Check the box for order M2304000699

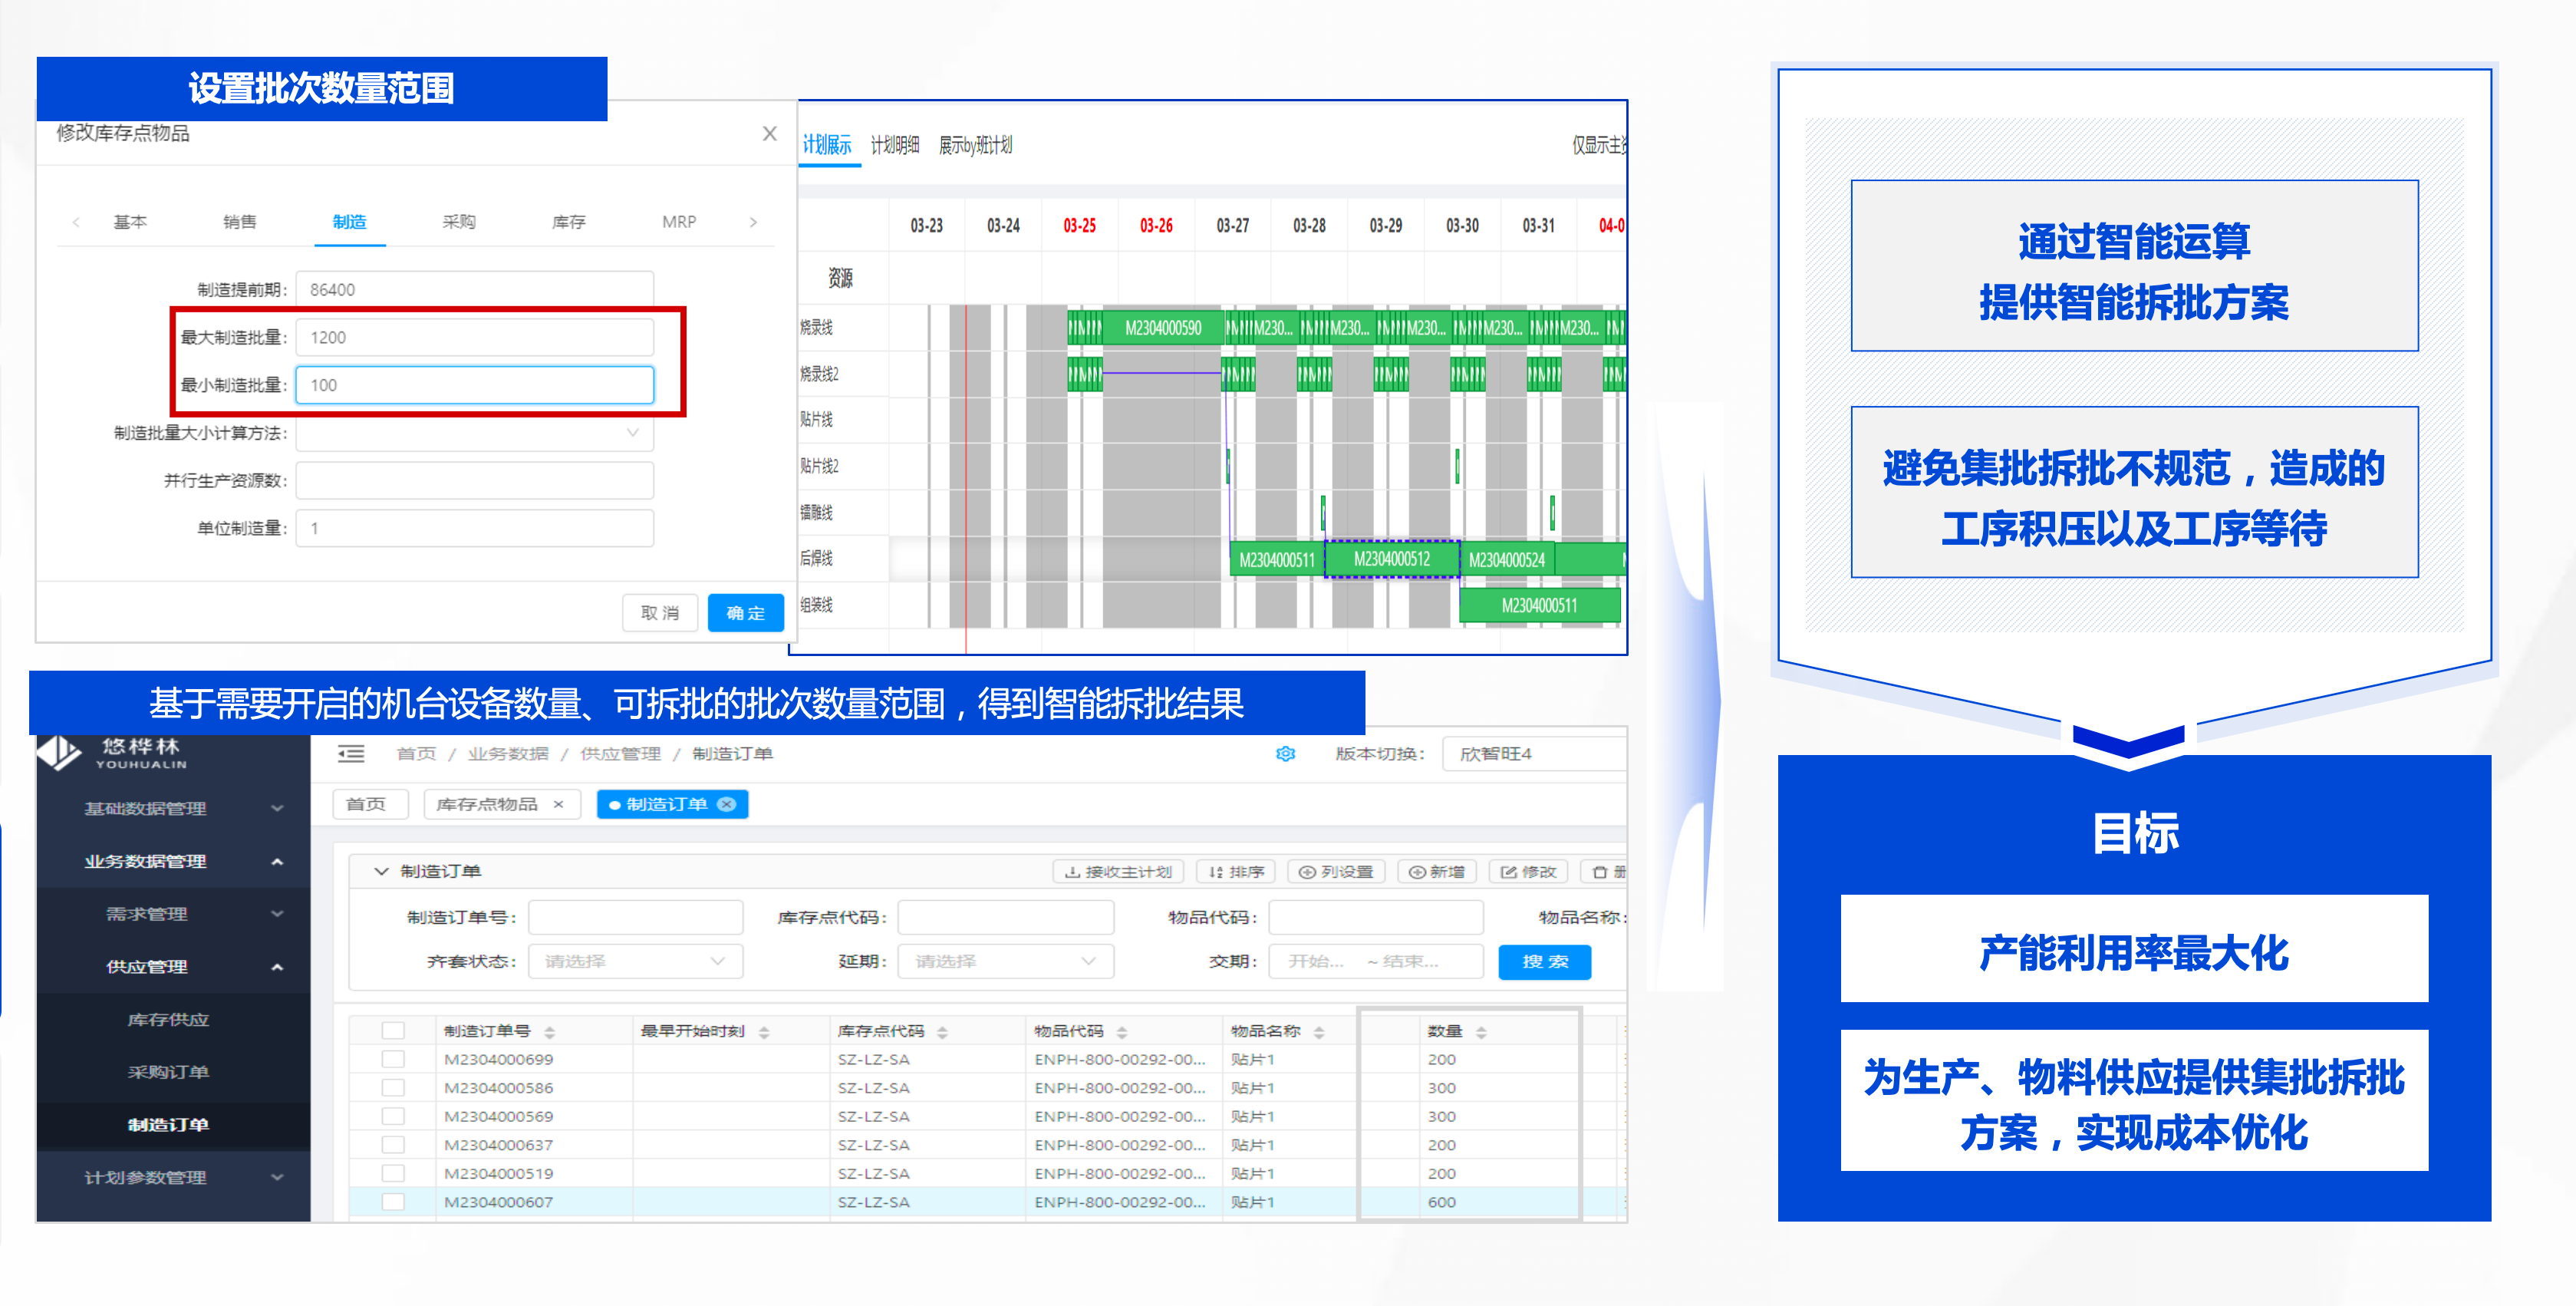pos(393,1059)
